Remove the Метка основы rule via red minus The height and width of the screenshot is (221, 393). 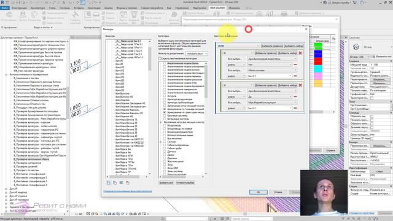point(295,76)
